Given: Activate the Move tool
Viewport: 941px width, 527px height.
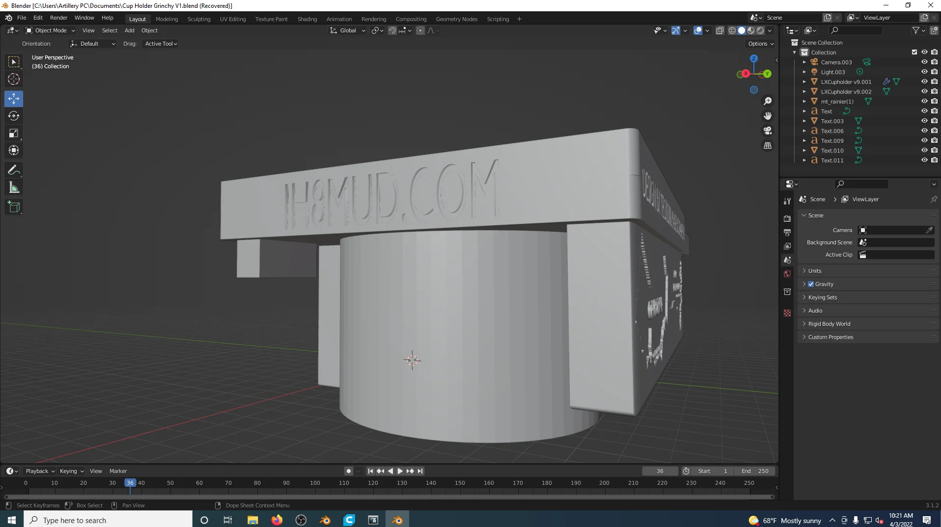Looking at the screenshot, I should coord(14,99).
